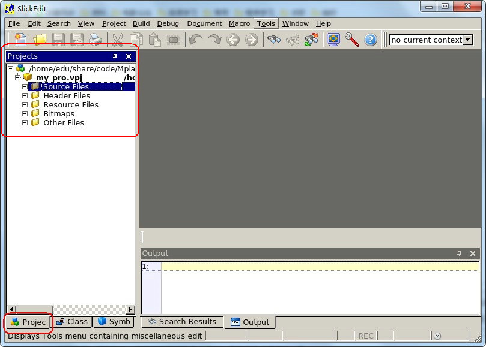Click the Back navigation arrow icon
The width and height of the screenshot is (486, 347).
point(233,40)
